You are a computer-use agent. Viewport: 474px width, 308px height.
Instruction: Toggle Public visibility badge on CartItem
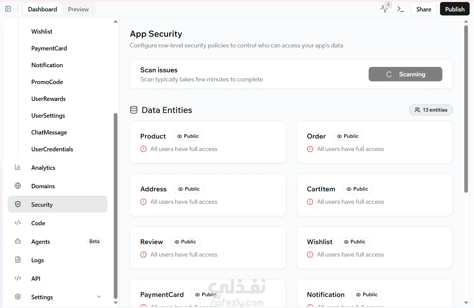coord(357,189)
